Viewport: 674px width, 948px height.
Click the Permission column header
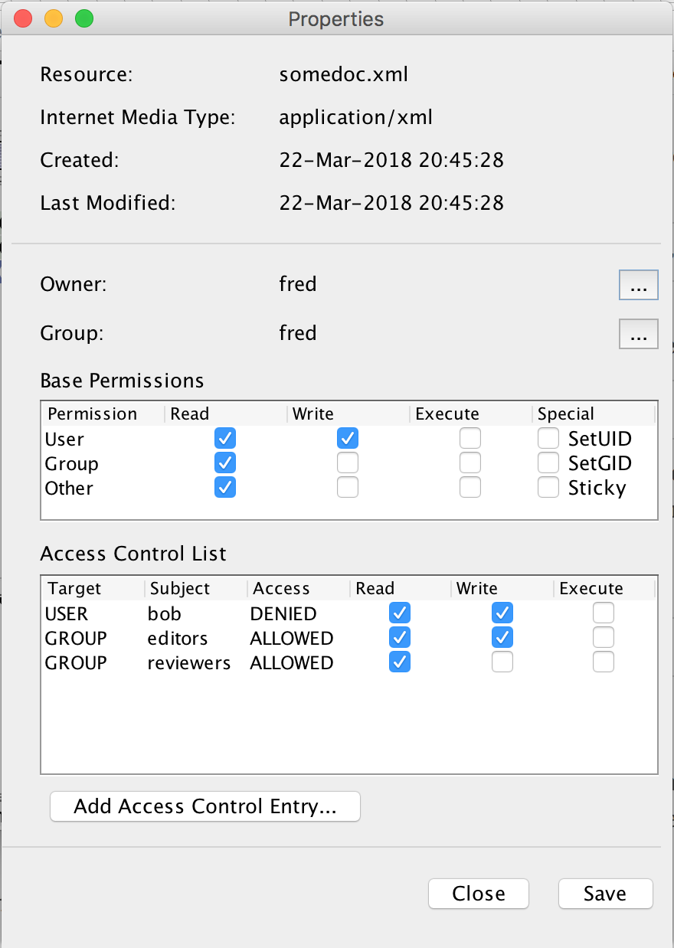tap(92, 414)
